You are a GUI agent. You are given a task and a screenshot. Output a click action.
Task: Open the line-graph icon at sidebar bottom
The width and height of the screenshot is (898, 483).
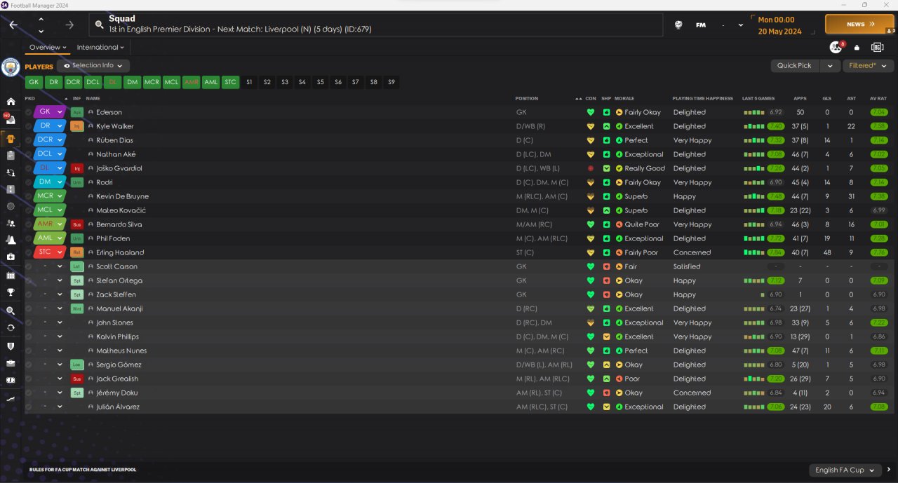tap(11, 398)
